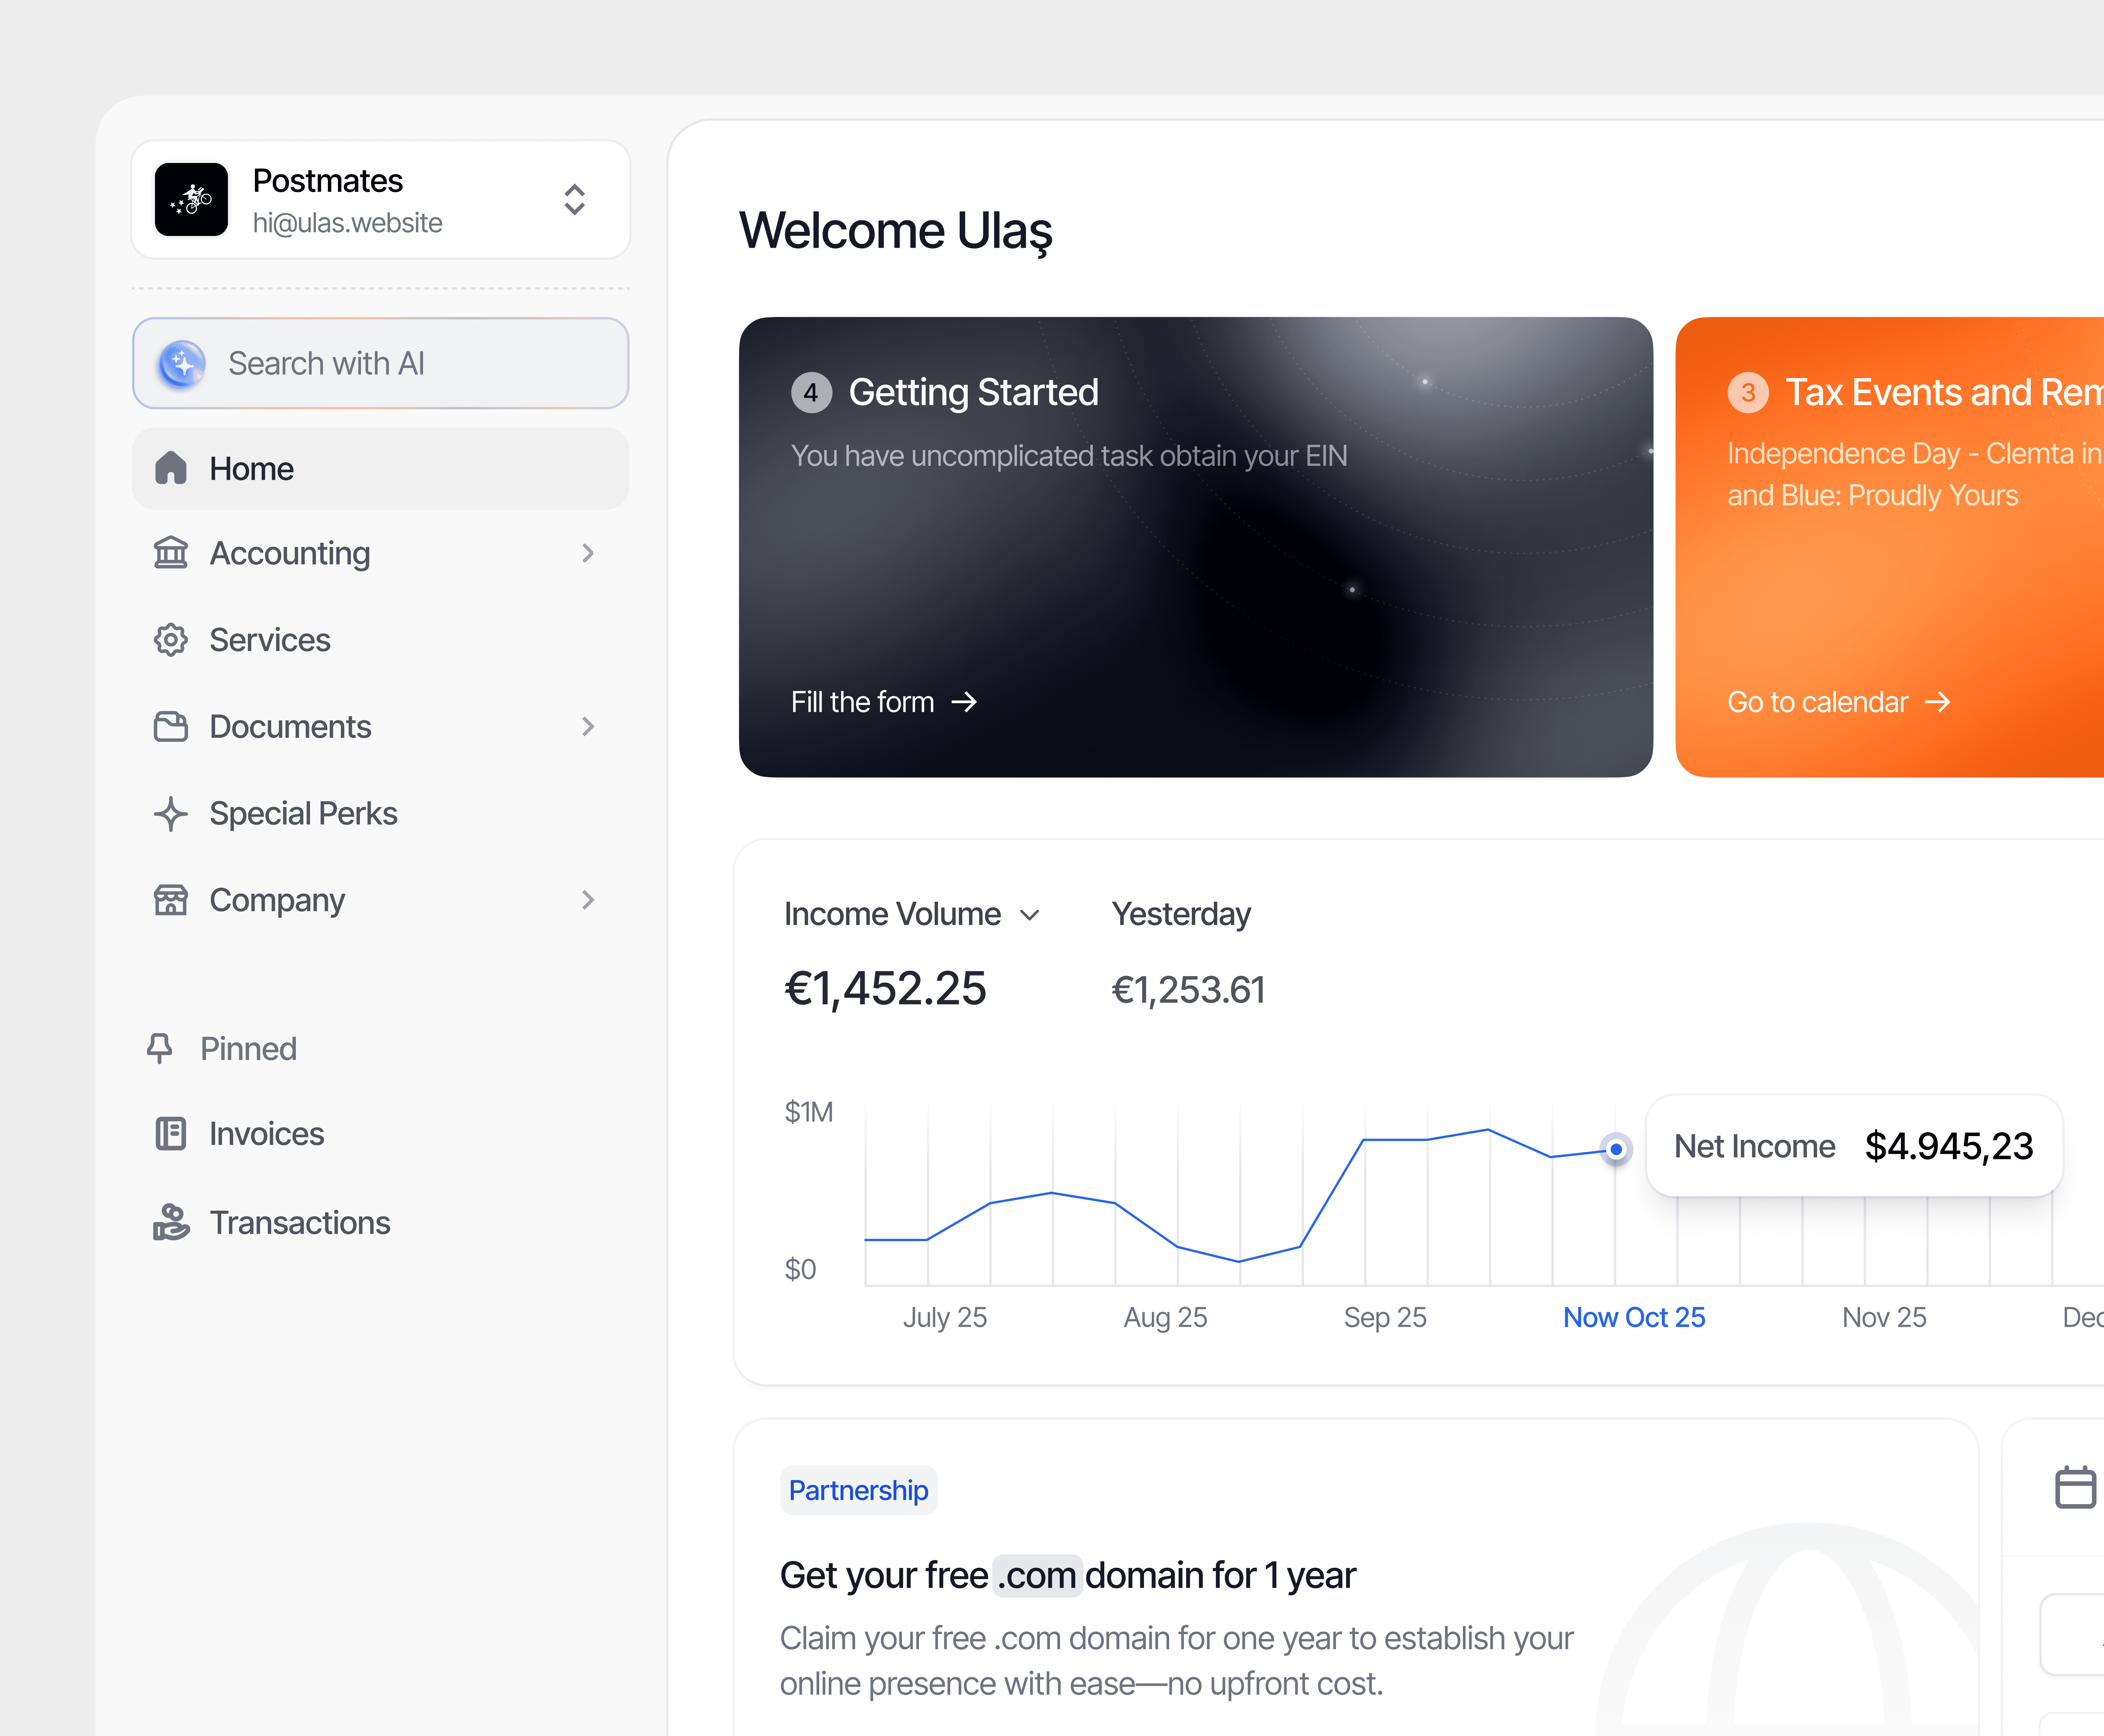This screenshot has width=2104, height=1736.
Task: Click the Invoices notebook icon
Action: 171,1134
